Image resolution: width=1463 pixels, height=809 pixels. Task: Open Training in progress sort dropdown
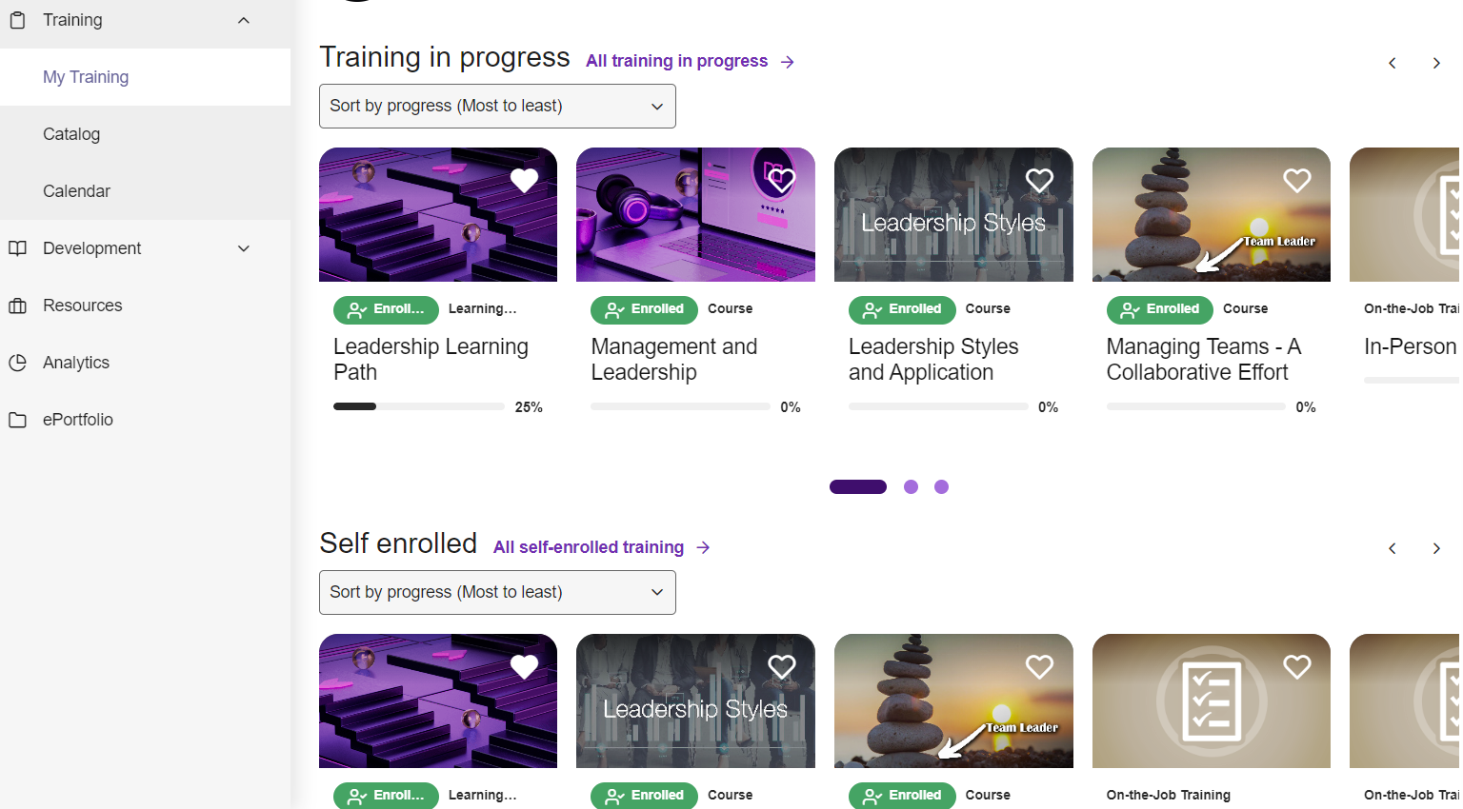tap(497, 106)
